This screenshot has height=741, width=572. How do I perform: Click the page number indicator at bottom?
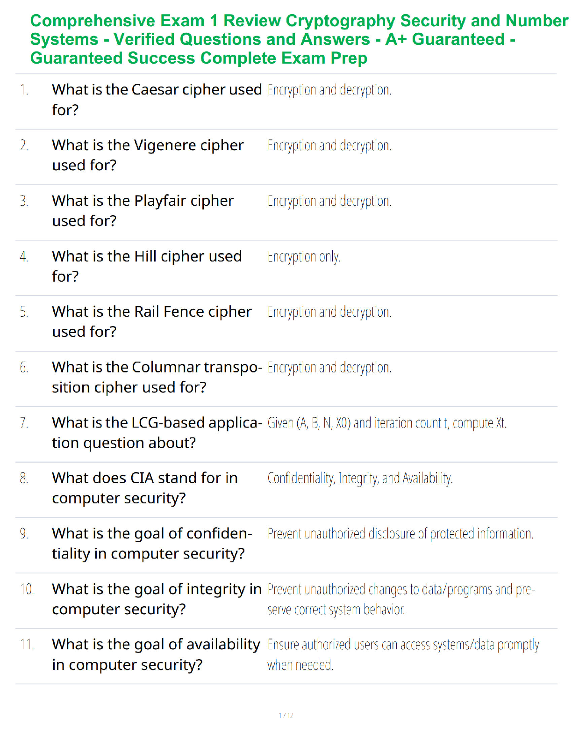click(286, 715)
